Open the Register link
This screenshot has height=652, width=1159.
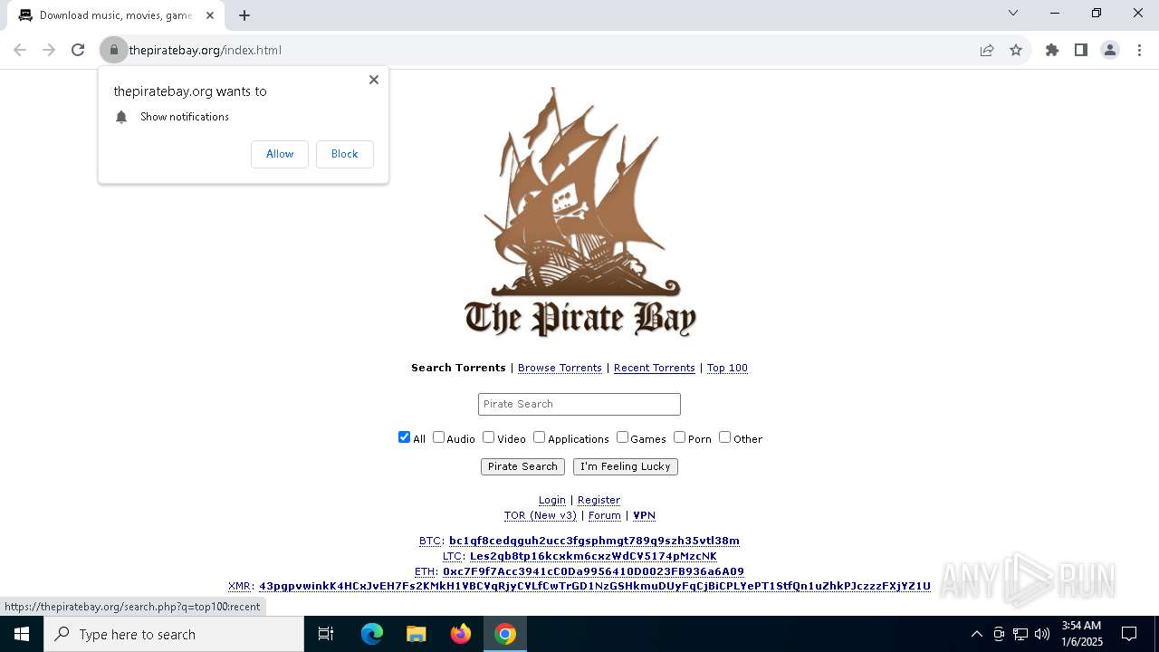[x=599, y=500]
